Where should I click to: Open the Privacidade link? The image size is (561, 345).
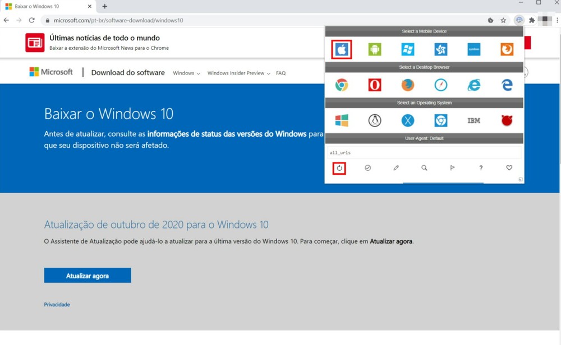point(57,304)
